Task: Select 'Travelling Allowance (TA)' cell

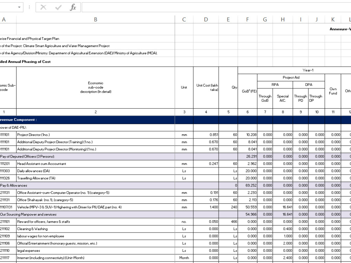Action: coord(95,178)
